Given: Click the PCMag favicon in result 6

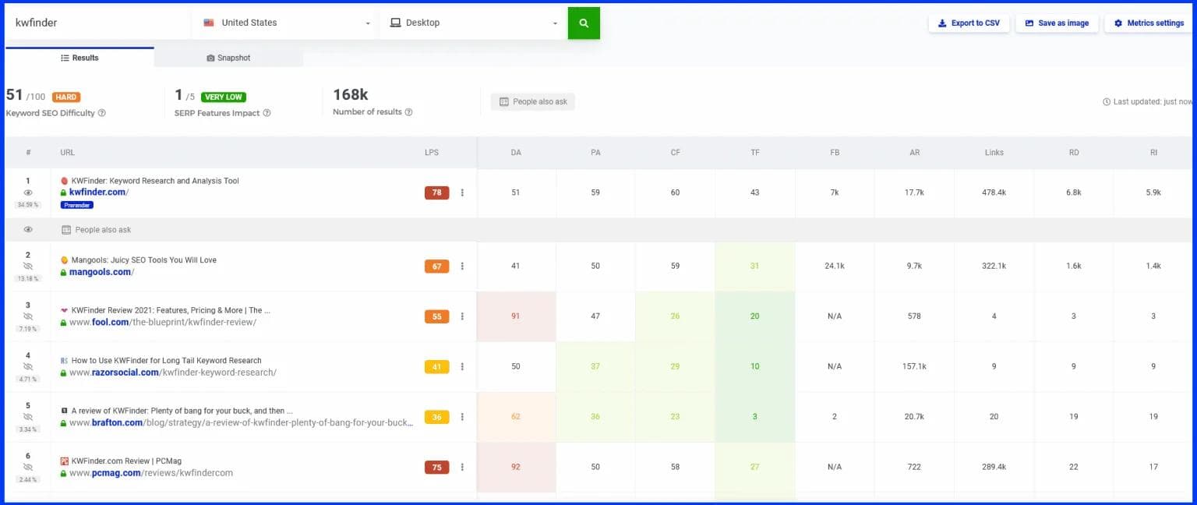Looking at the screenshot, I should point(65,461).
